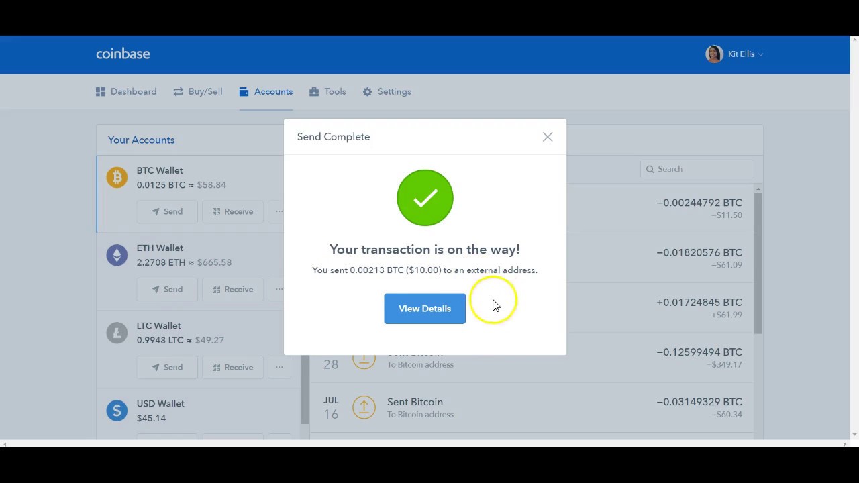Click the Ethereum icon for ETH Wallet
The image size is (859, 483).
pyautogui.click(x=117, y=255)
